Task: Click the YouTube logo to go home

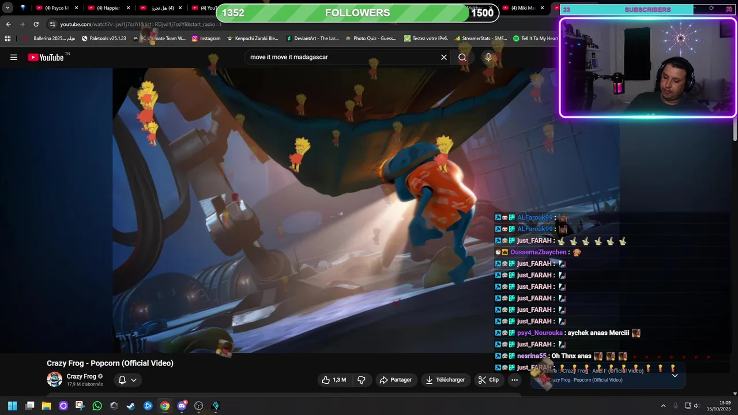Action: tap(46, 57)
